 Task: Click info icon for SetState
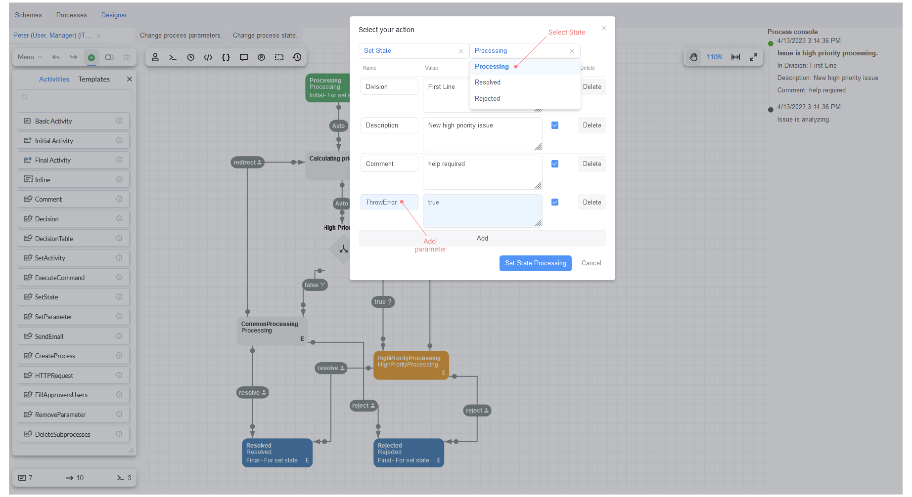pos(119,297)
